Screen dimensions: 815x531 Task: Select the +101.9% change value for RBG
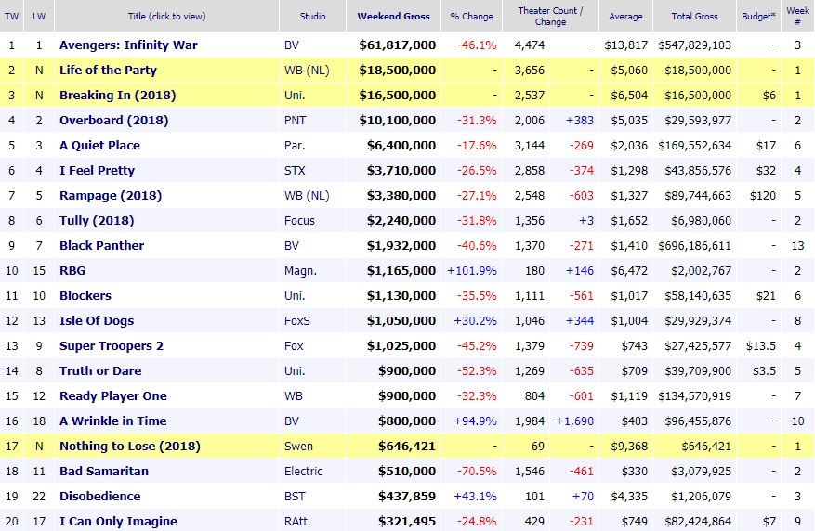pos(472,270)
